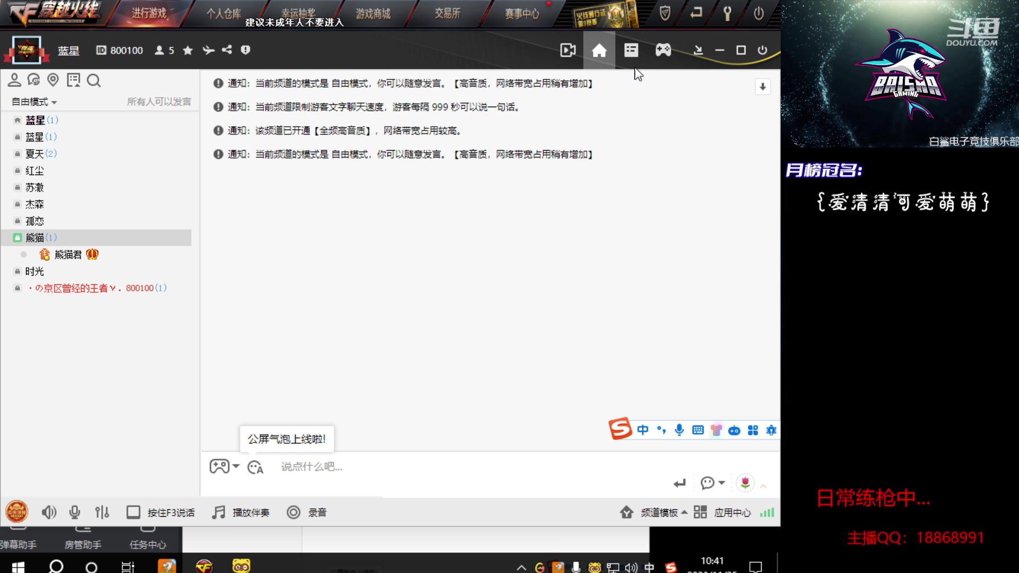
Task: Click the key icon in top bar
Action: tap(728, 13)
